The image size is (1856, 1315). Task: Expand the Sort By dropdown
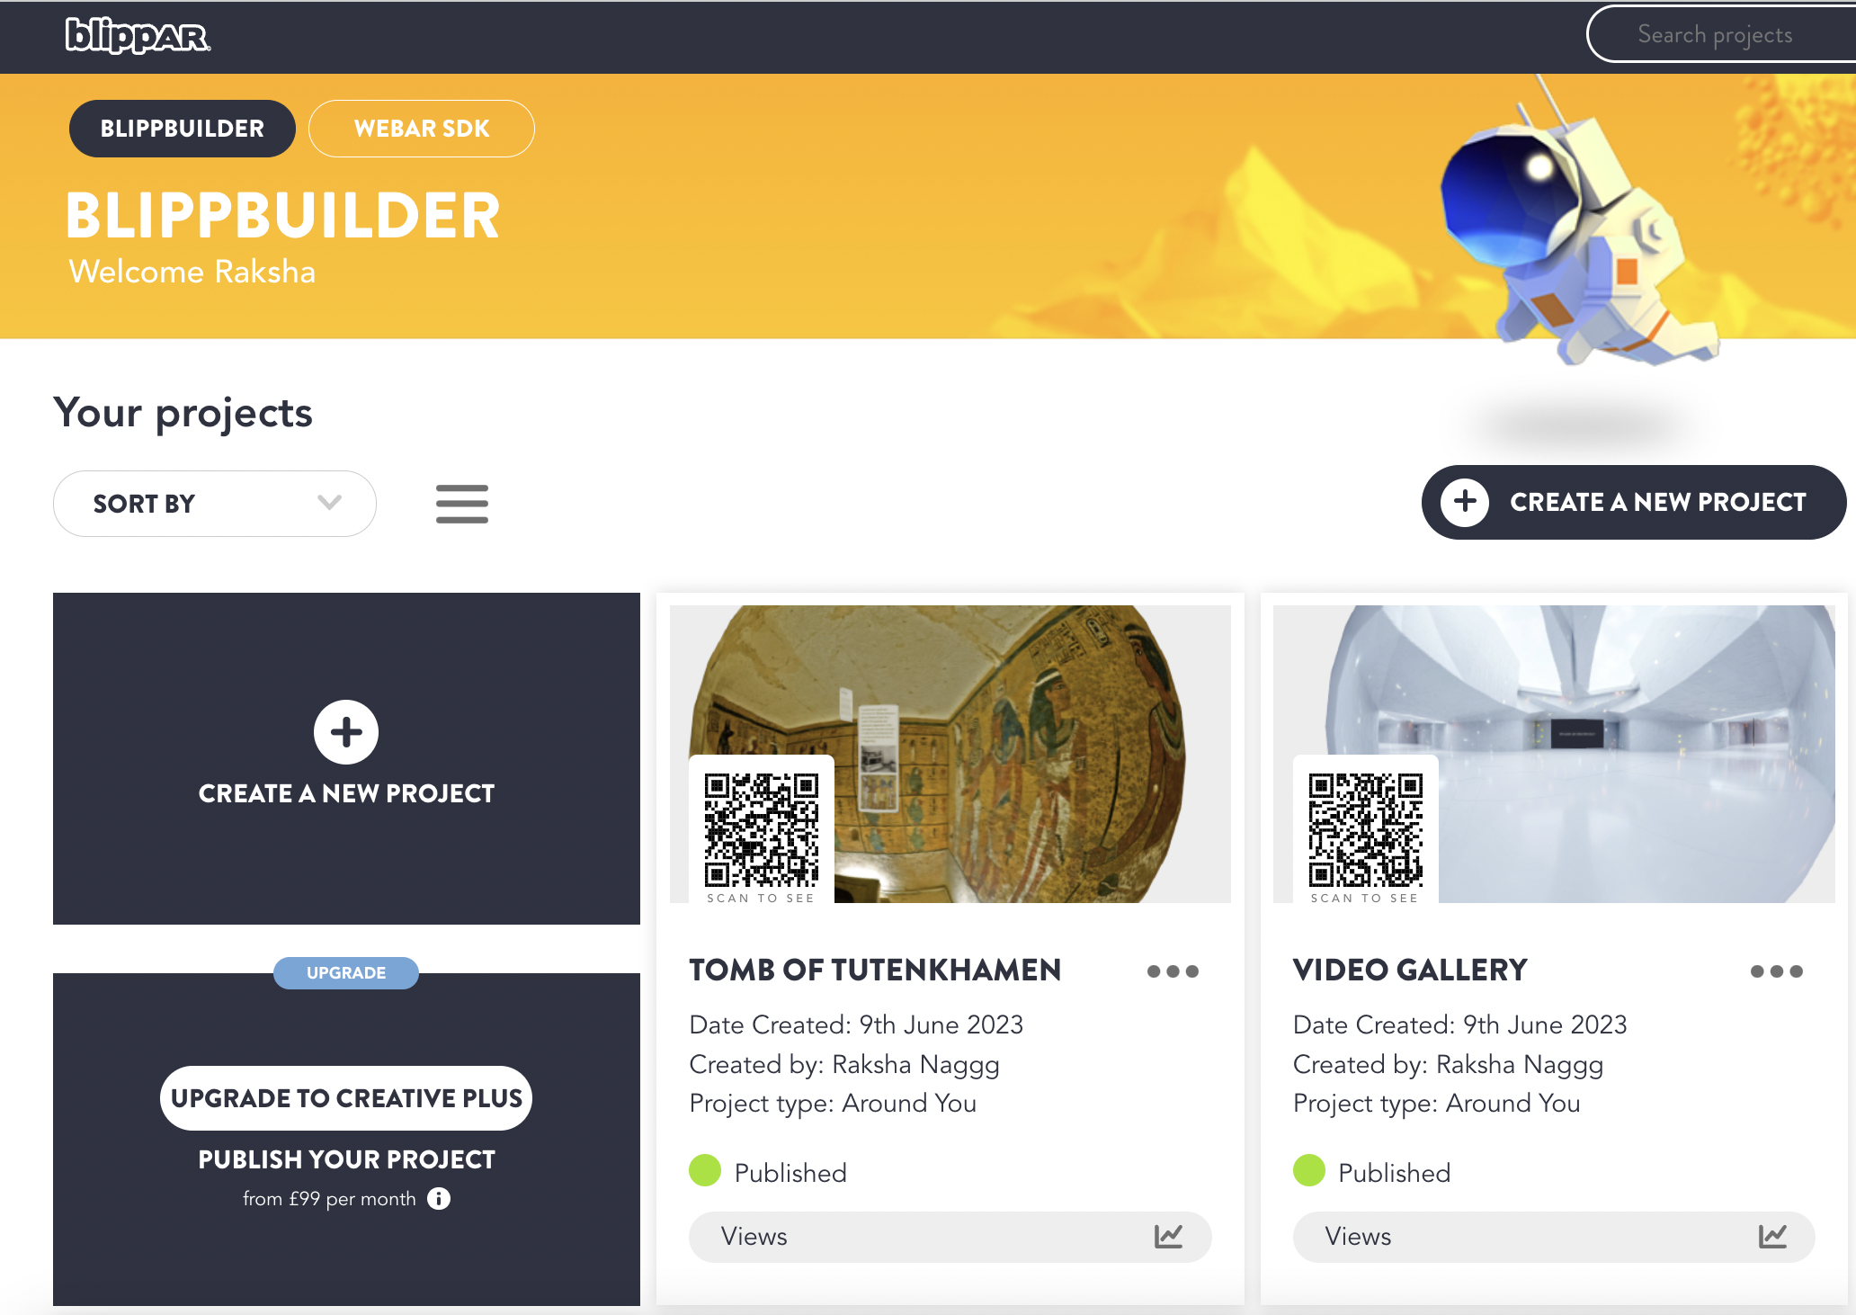(x=215, y=504)
